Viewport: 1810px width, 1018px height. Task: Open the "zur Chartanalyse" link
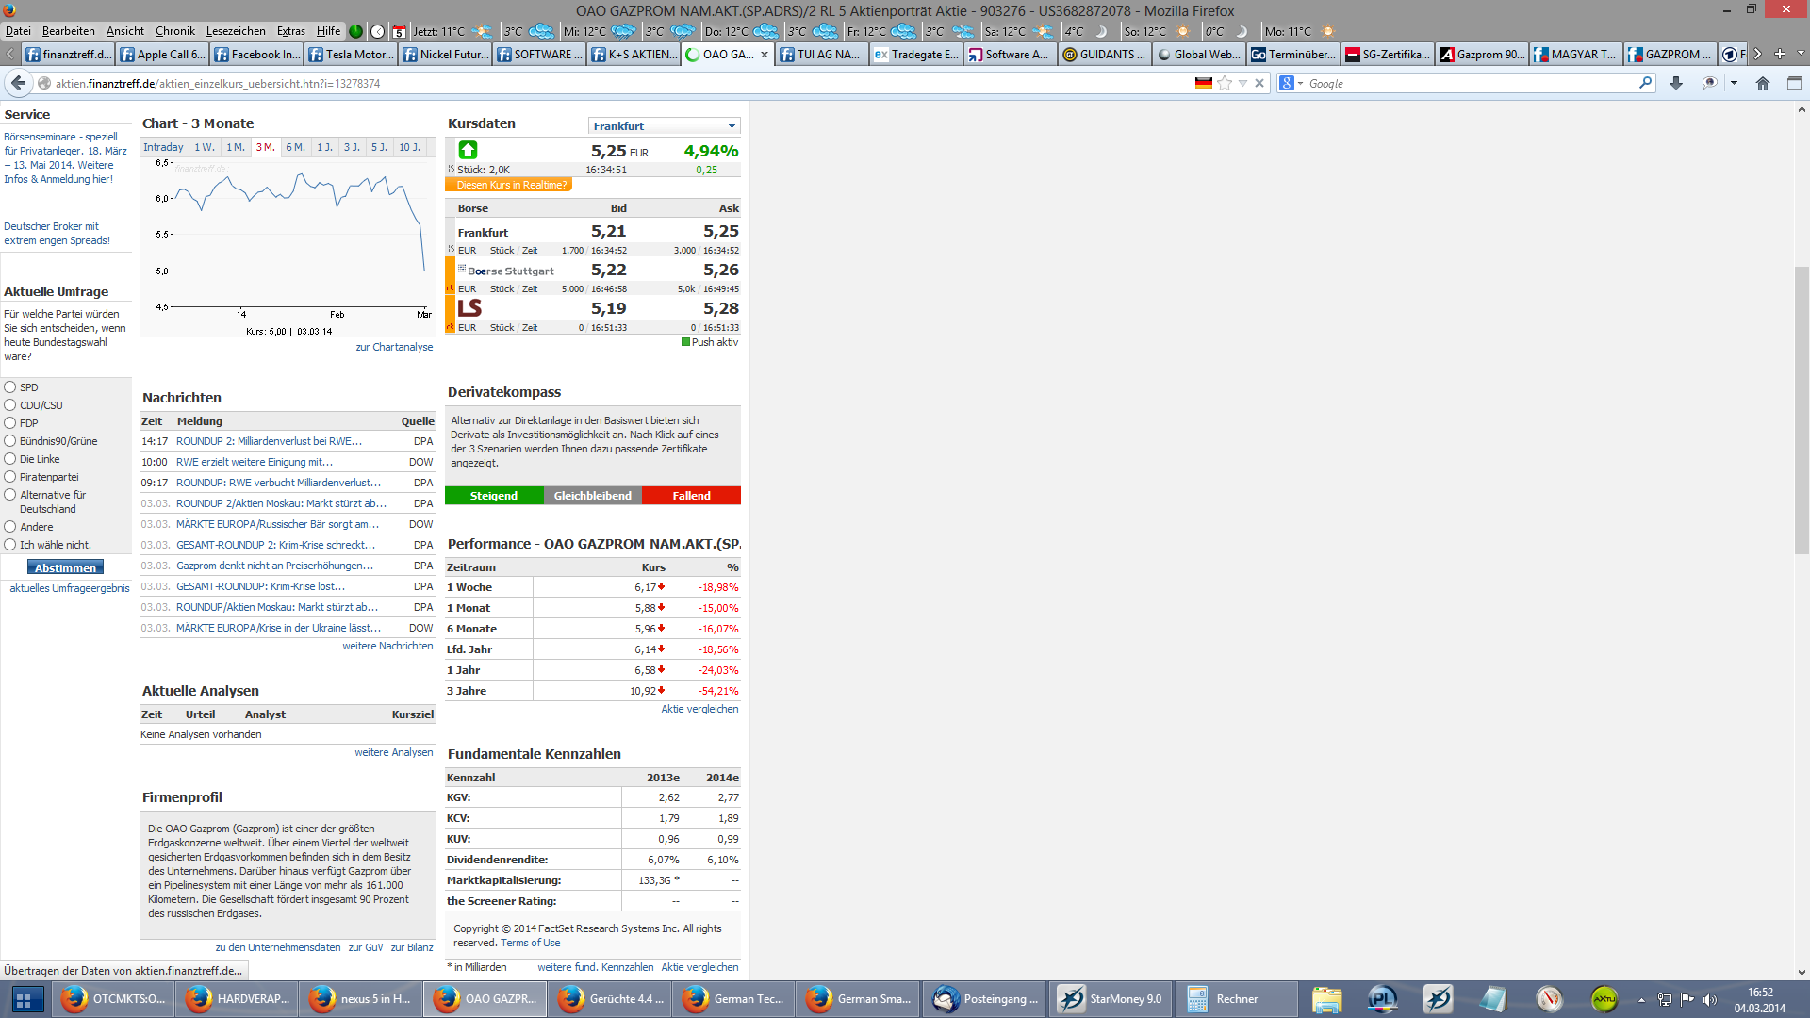394,347
